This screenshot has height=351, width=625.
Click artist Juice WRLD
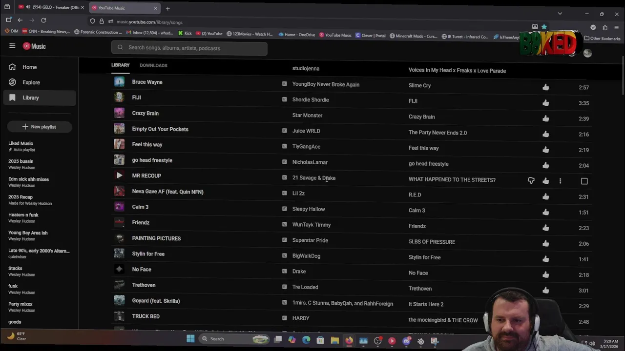point(306,131)
